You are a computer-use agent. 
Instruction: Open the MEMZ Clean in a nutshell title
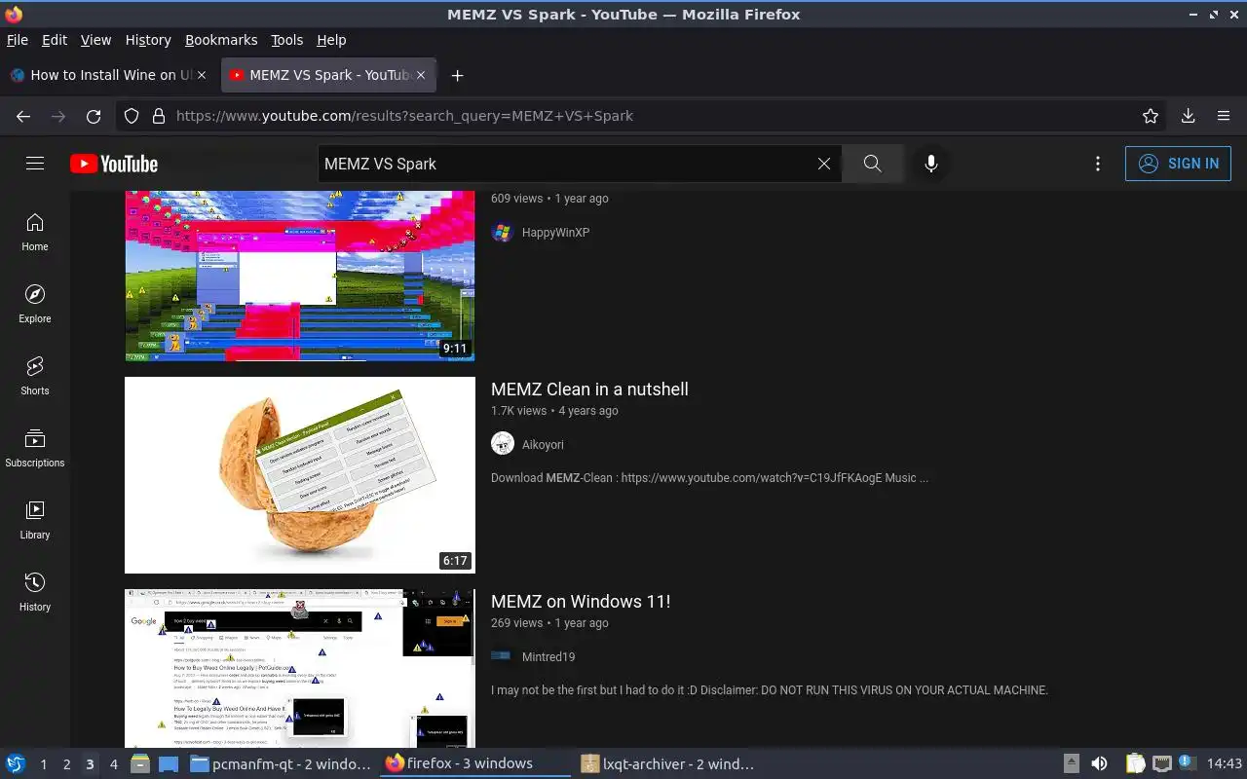click(589, 389)
